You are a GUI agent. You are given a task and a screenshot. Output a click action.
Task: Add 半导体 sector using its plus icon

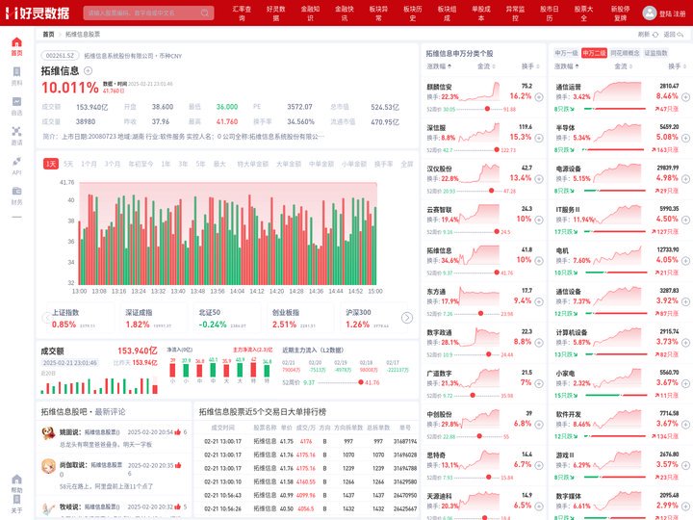click(x=685, y=138)
